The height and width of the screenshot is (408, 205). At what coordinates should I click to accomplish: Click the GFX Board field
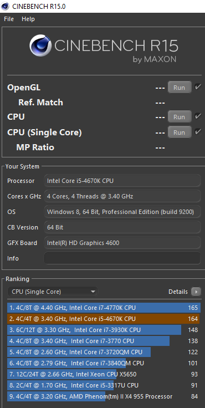[x=122, y=243]
